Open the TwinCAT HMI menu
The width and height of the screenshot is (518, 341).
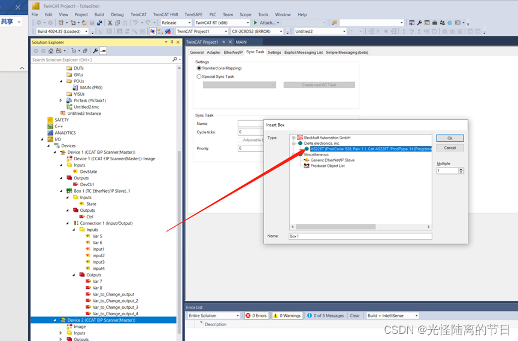tap(165, 14)
